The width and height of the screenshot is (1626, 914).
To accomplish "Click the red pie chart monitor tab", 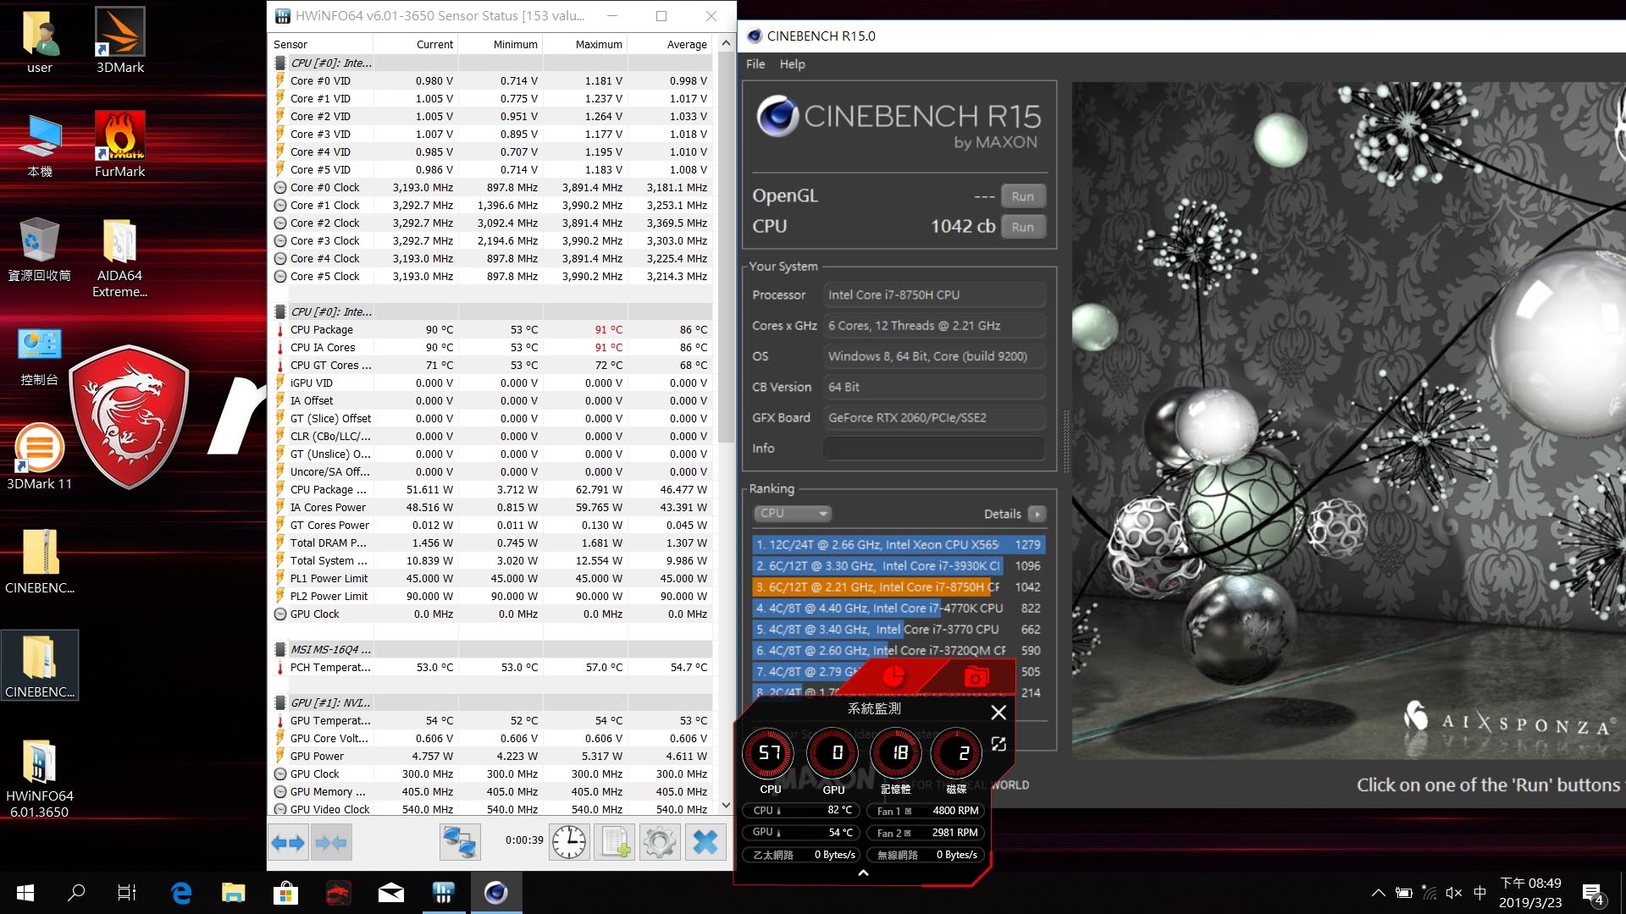I will tap(893, 677).
